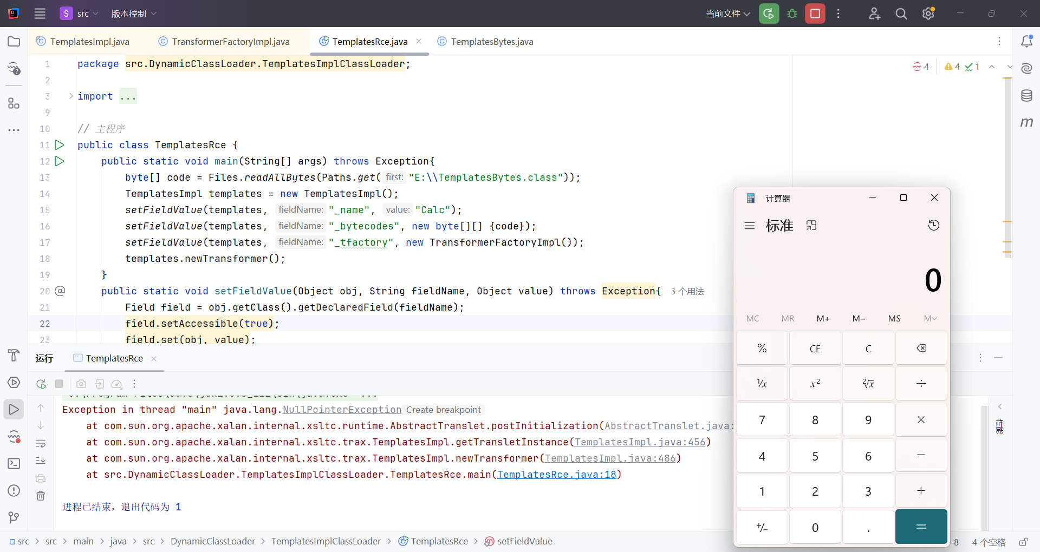Click the Debug bug icon in toolbar

click(792, 14)
